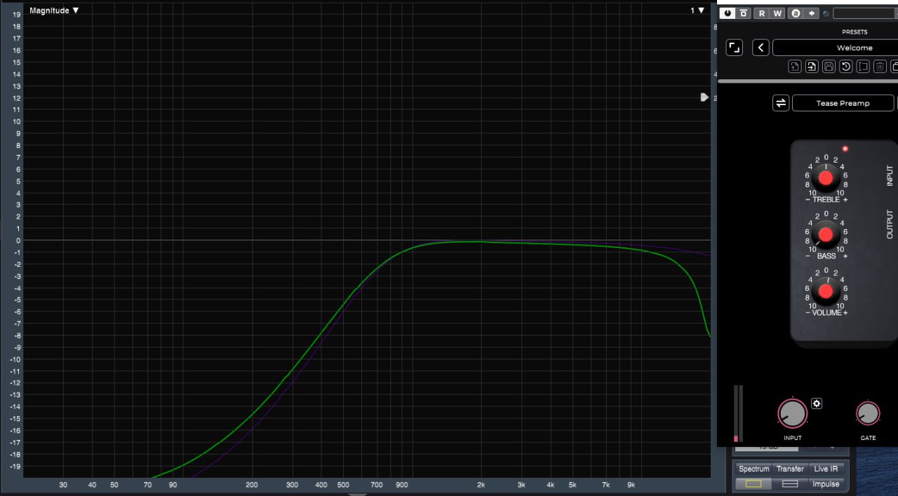Go to previous preset with left chevron
The width and height of the screenshot is (898, 496).
click(x=760, y=48)
